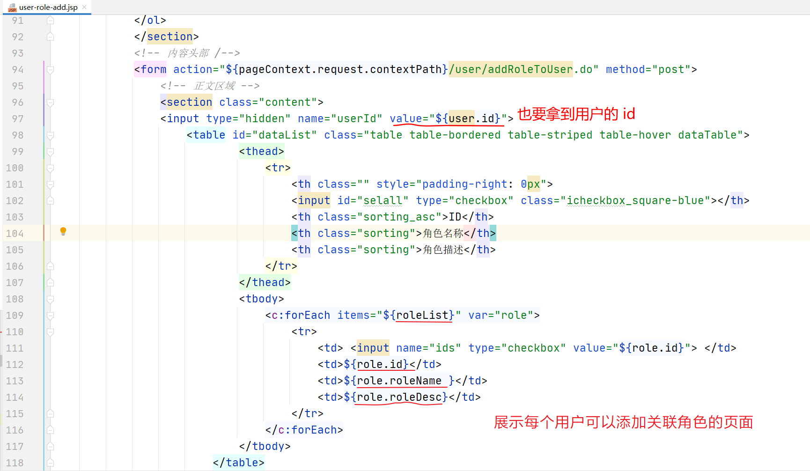Collapse the form block at line 94
The height and width of the screenshot is (471, 810).
(50, 70)
